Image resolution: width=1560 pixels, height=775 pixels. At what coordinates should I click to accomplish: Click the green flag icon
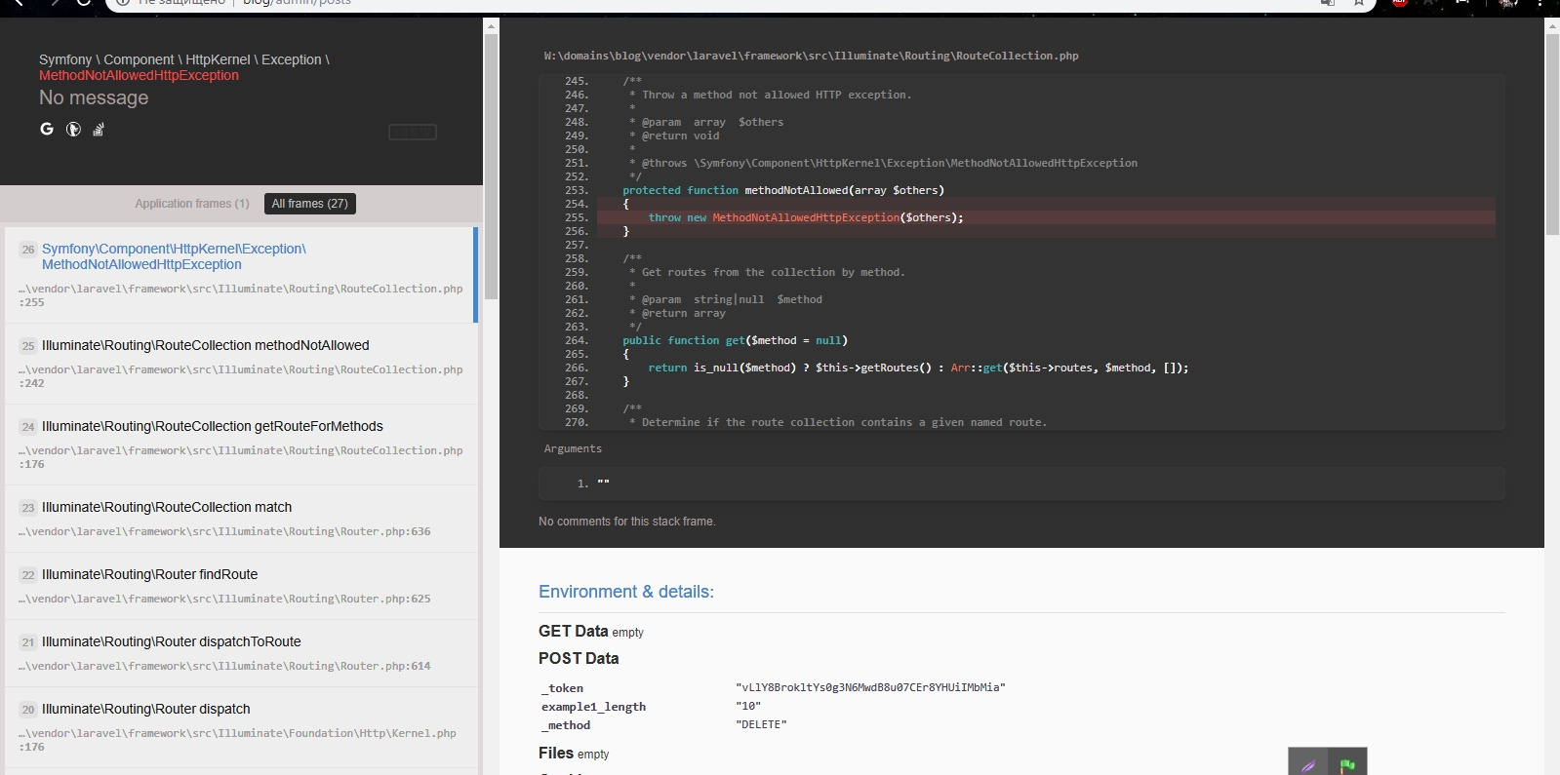(1347, 765)
